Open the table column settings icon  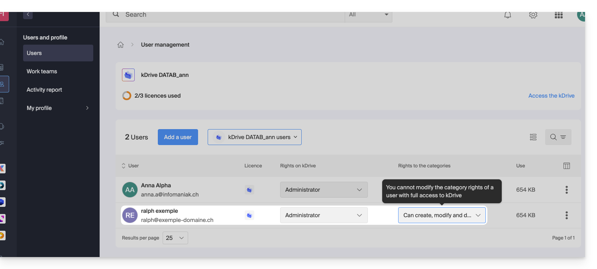click(566, 166)
